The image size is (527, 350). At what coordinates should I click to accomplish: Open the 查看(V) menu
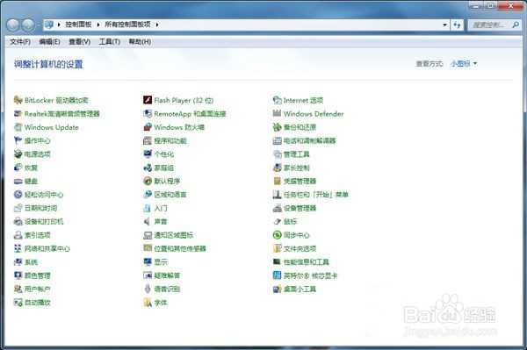point(80,41)
